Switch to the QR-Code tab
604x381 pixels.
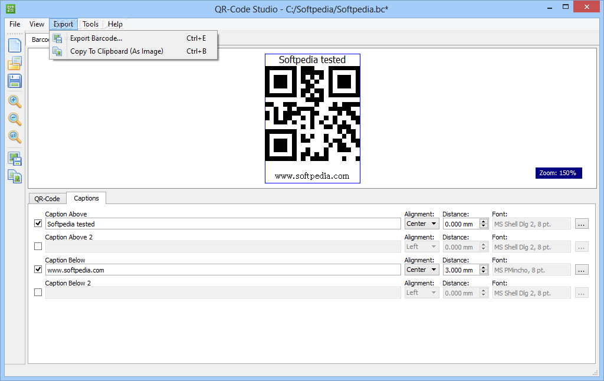pyautogui.click(x=47, y=199)
